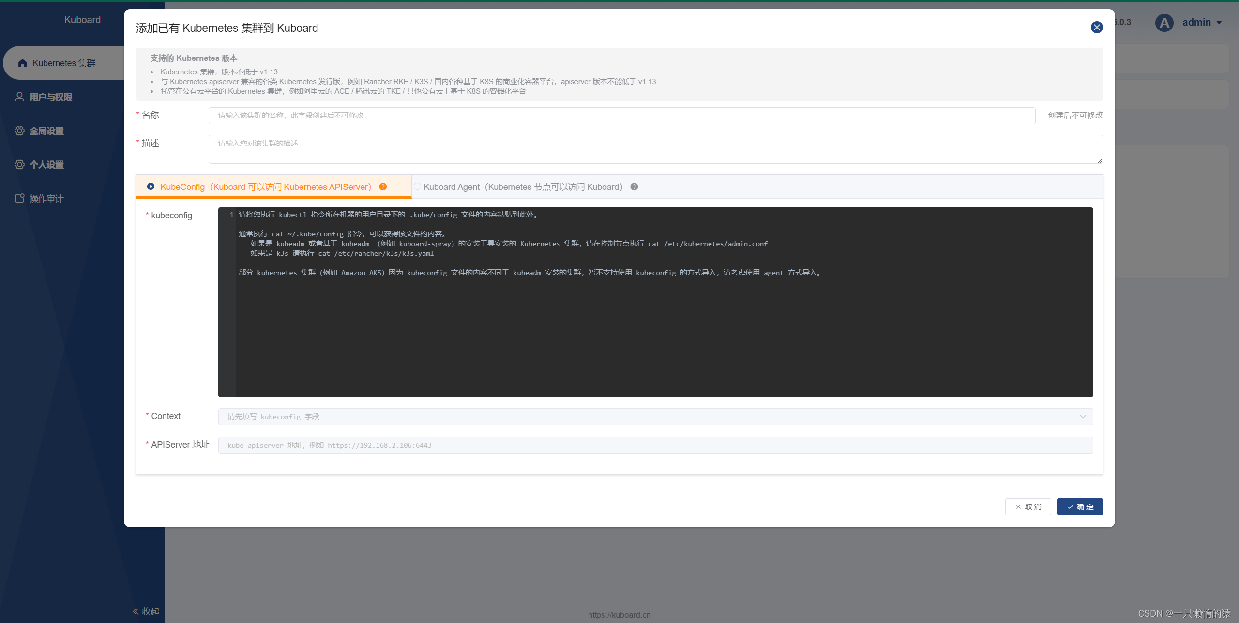Collapse the sidebar with 收起

point(146,611)
